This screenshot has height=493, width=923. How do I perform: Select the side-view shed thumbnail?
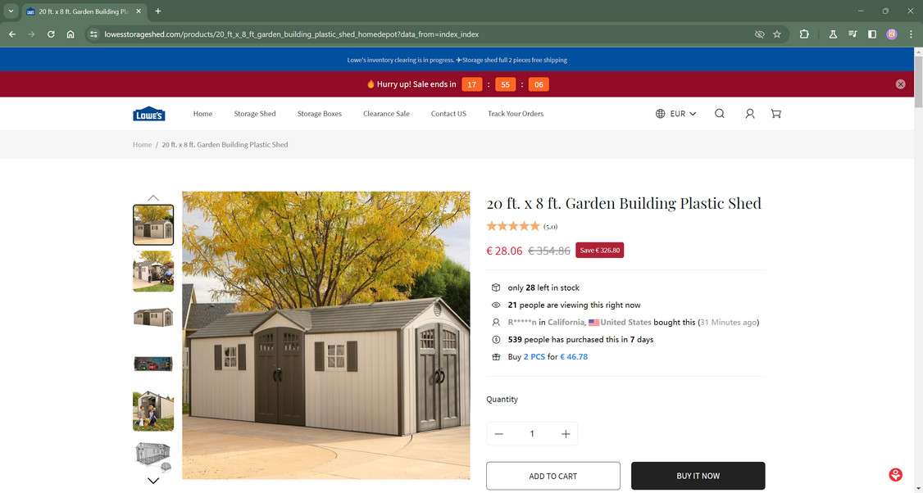point(153,318)
